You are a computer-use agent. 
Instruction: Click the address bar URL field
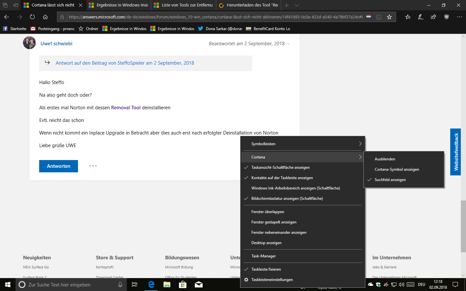coord(215,17)
